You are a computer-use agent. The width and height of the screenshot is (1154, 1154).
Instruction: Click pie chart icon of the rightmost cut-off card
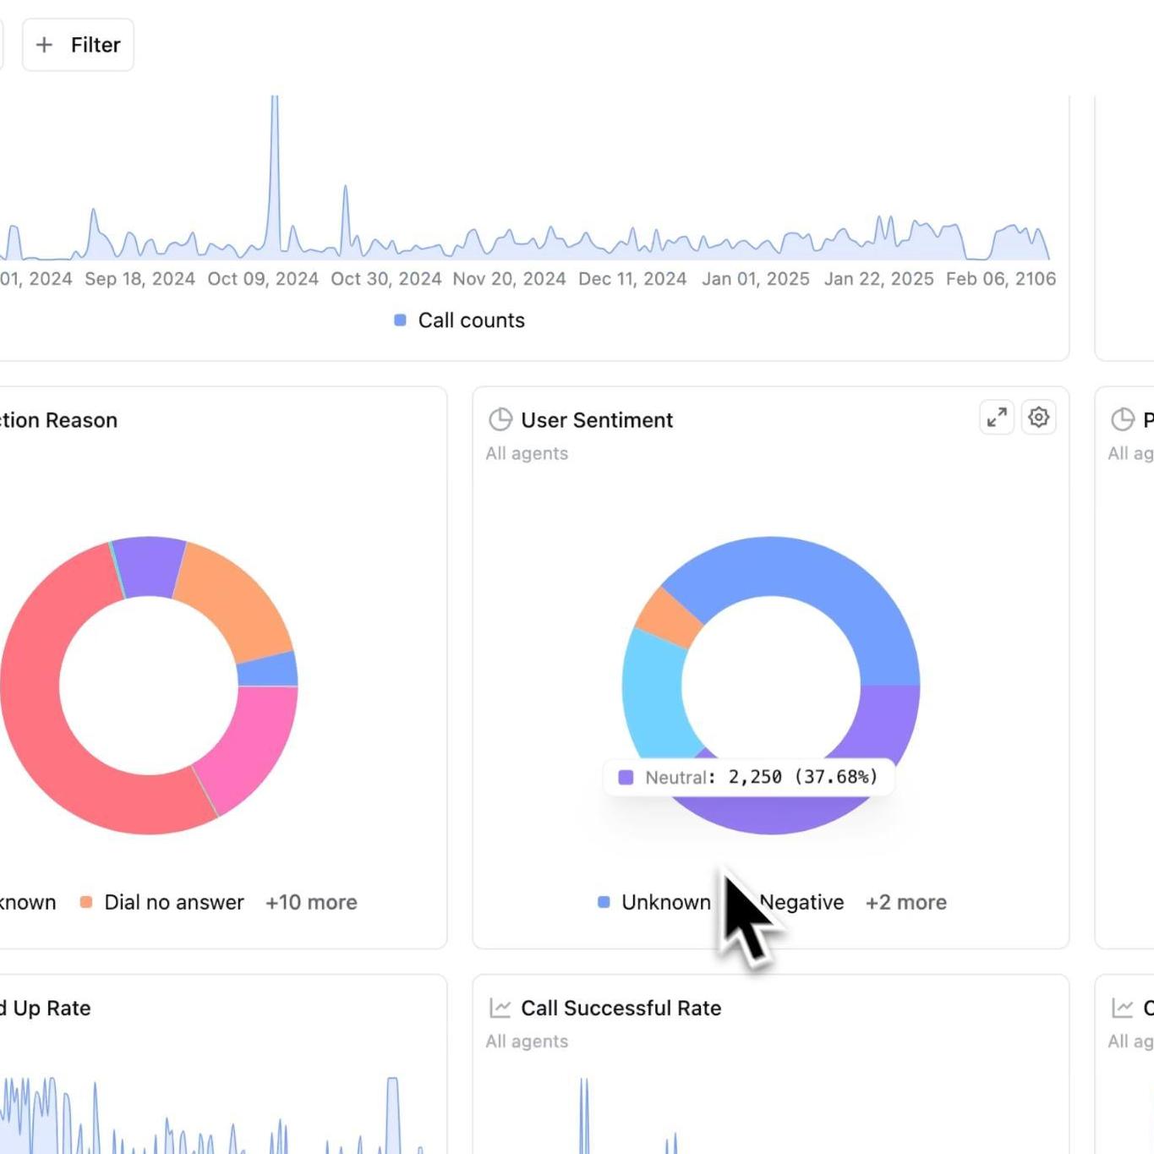[1122, 419]
